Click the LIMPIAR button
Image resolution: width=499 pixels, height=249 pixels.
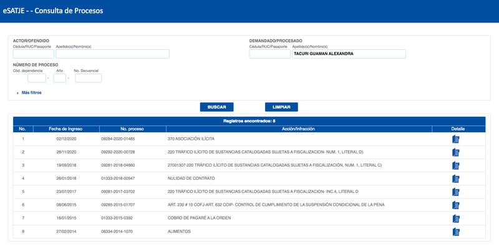281,107
